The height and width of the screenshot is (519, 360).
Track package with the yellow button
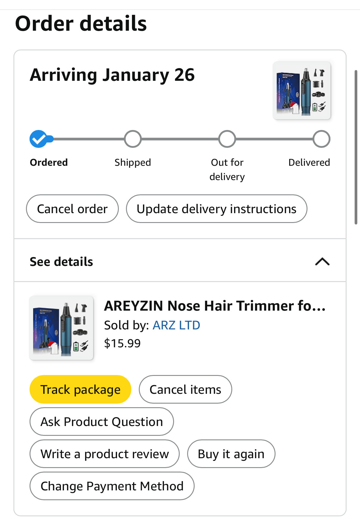click(81, 389)
